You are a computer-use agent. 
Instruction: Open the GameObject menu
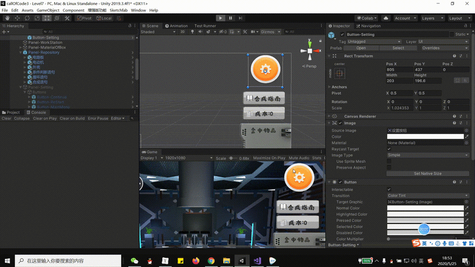tap(48, 10)
